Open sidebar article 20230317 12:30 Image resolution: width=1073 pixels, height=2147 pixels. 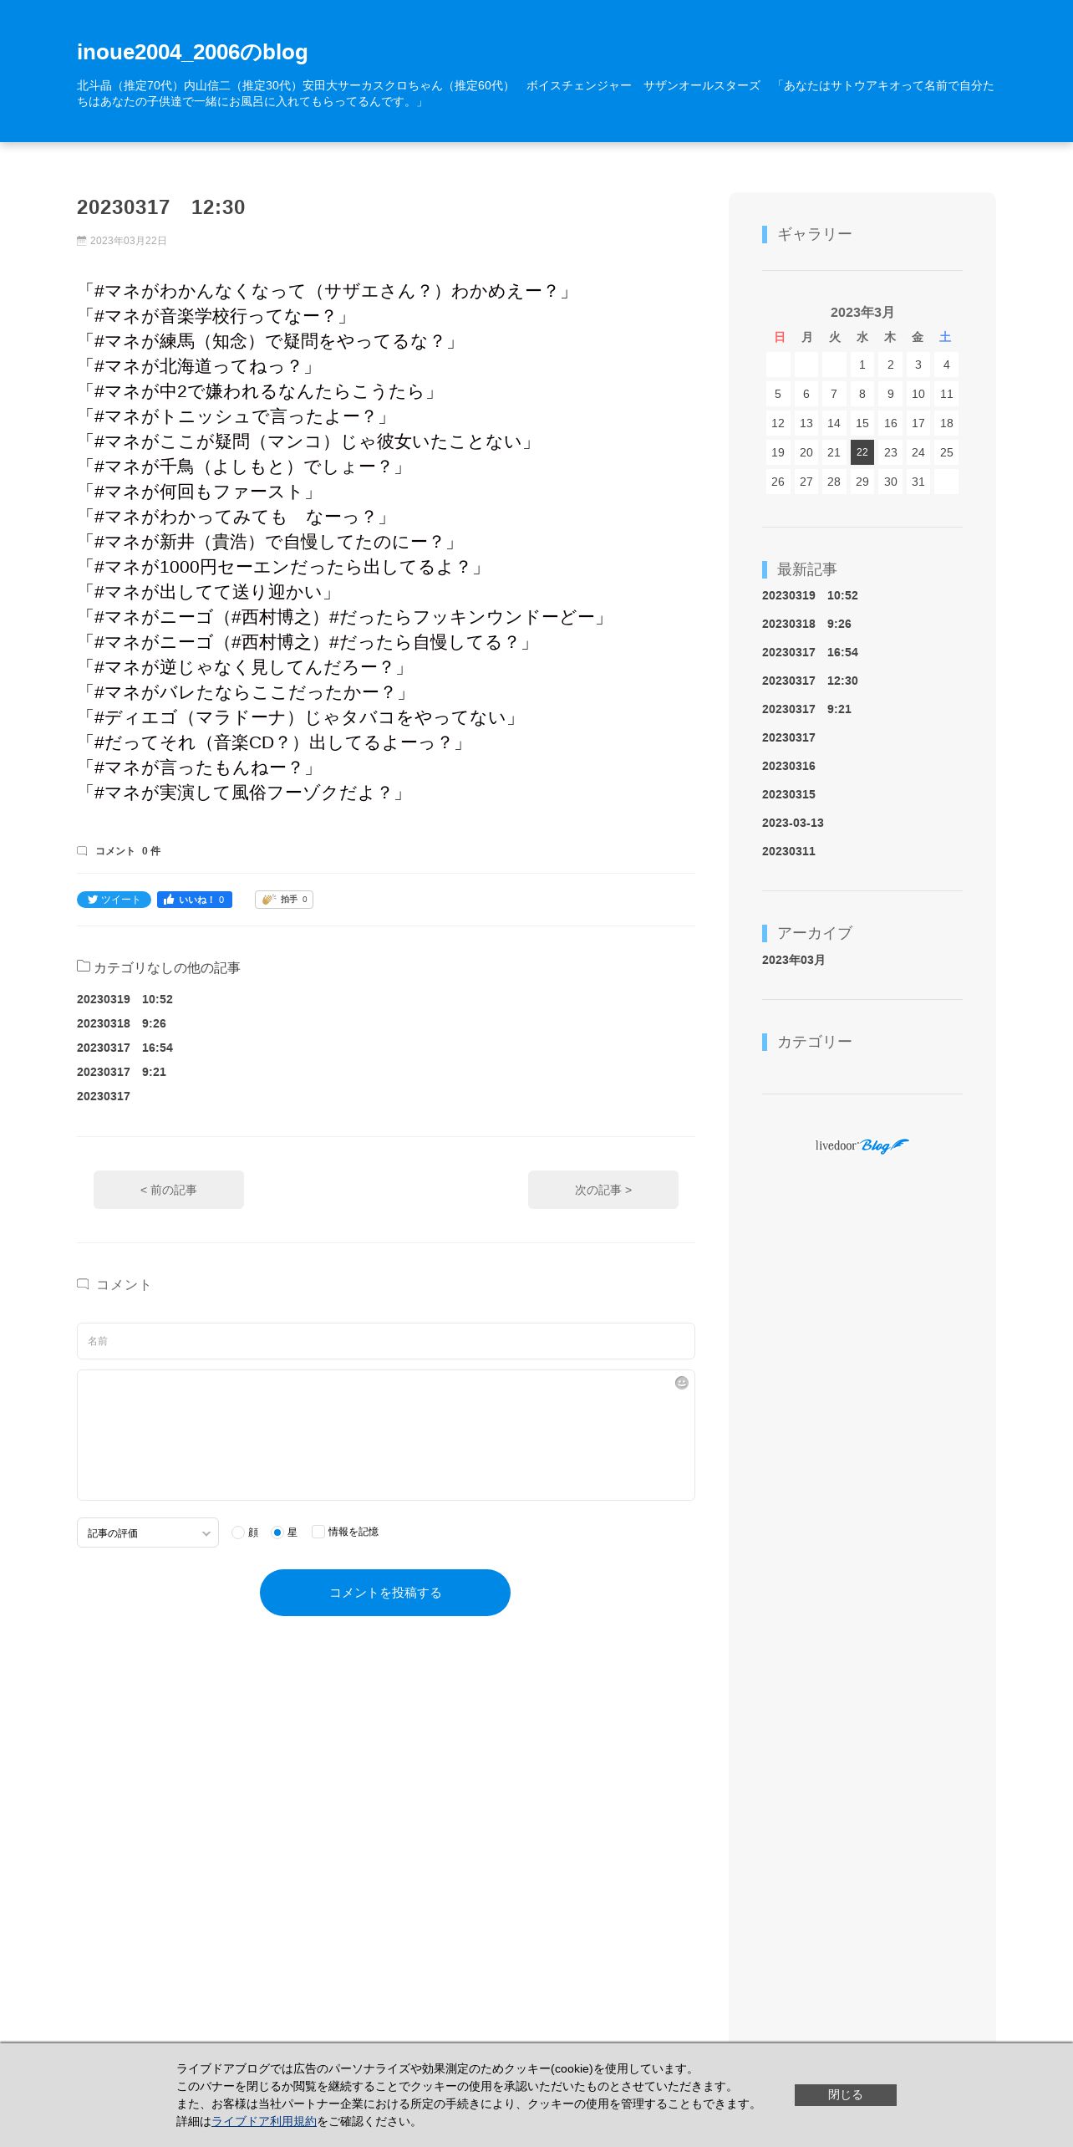(810, 681)
